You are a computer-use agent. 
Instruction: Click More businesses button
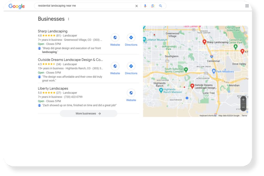pos(88,113)
